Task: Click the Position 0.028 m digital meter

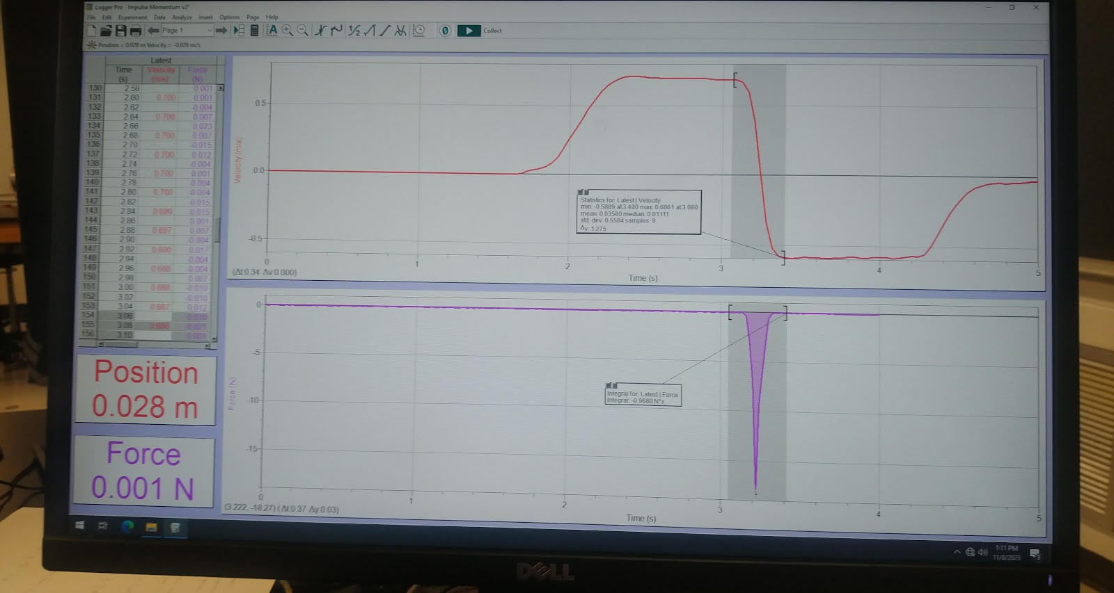Action: (146, 390)
